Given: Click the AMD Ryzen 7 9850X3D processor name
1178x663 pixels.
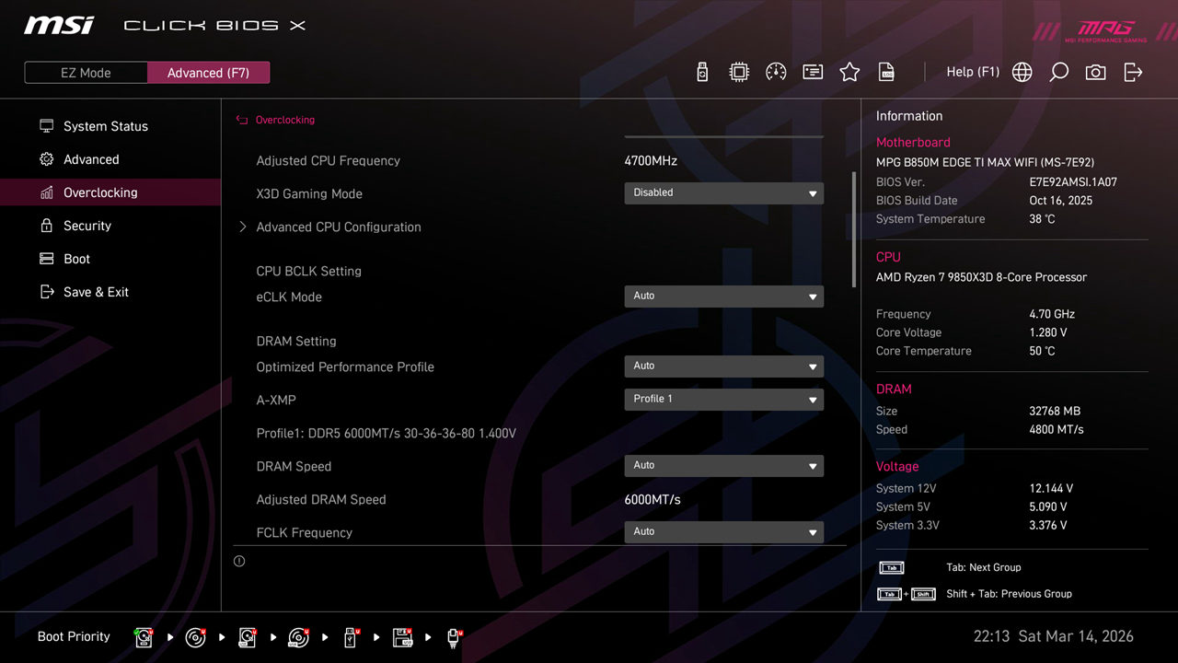Looking at the screenshot, I should tap(981, 277).
